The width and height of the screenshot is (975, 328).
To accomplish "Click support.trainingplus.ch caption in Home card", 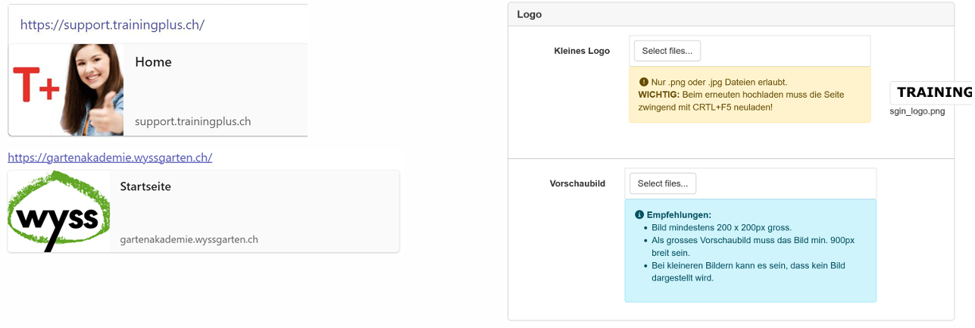I will pos(192,121).
